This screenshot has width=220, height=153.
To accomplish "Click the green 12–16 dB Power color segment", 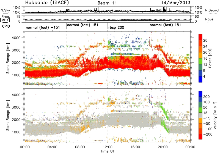I will click(x=200, y=61).
